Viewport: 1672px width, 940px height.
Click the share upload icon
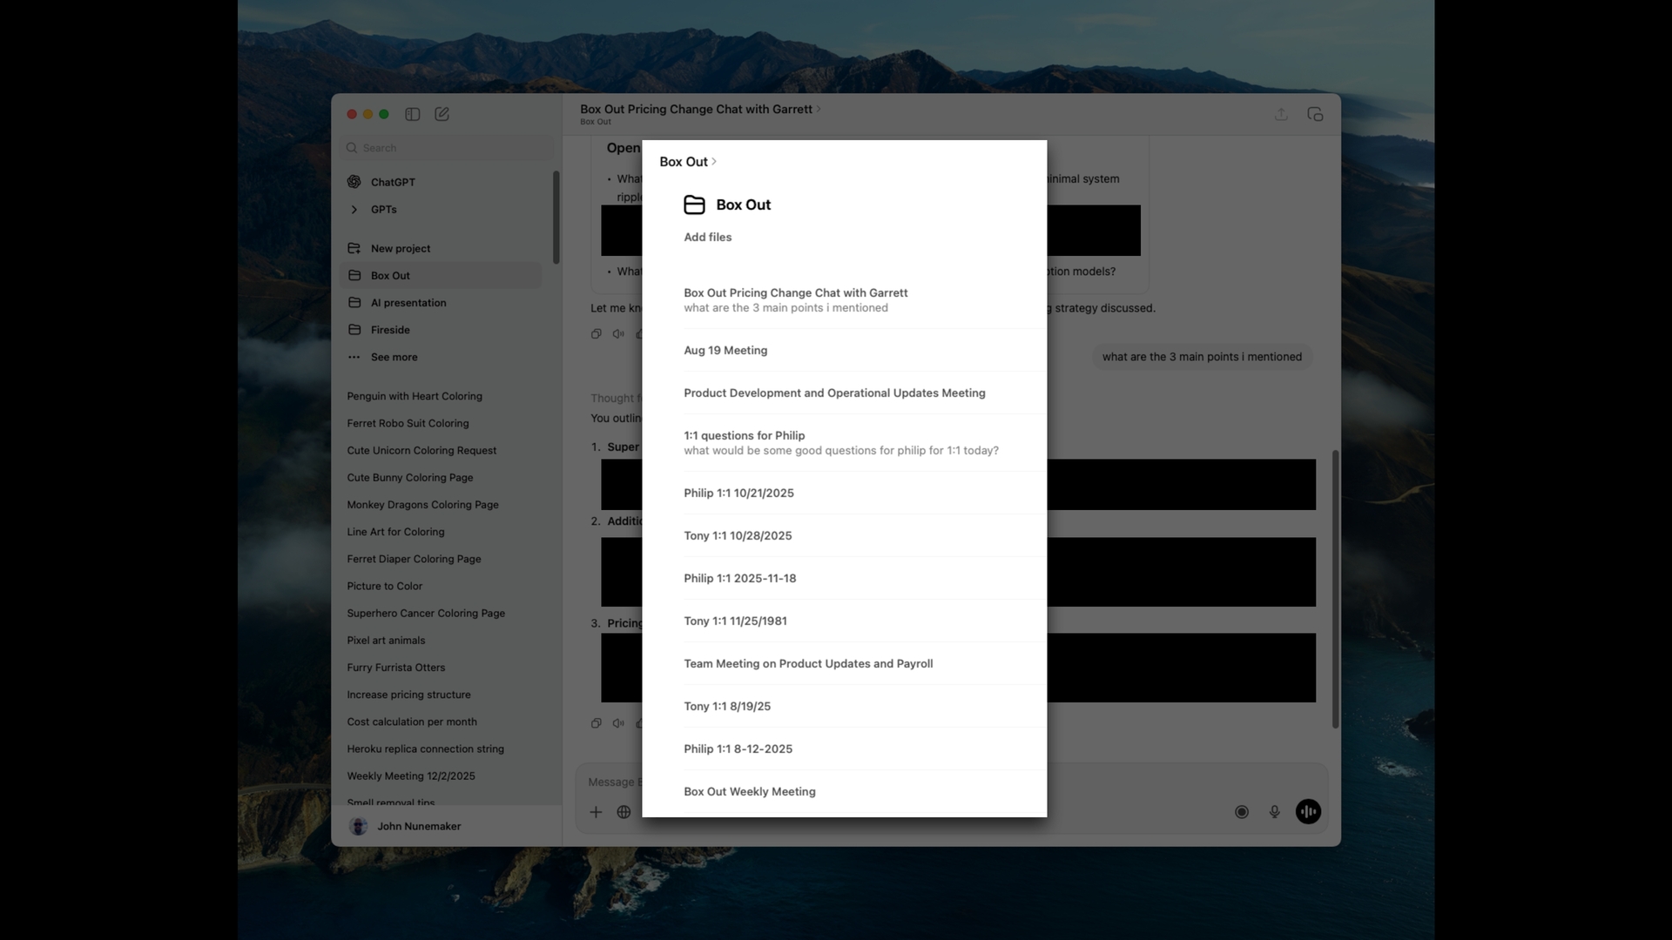coord(1281,114)
